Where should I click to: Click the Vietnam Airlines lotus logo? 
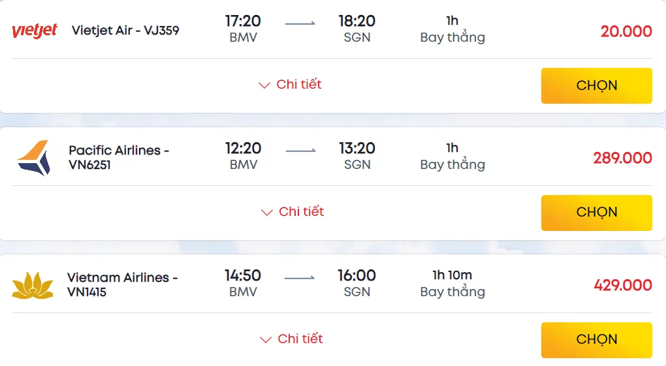(x=33, y=285)
